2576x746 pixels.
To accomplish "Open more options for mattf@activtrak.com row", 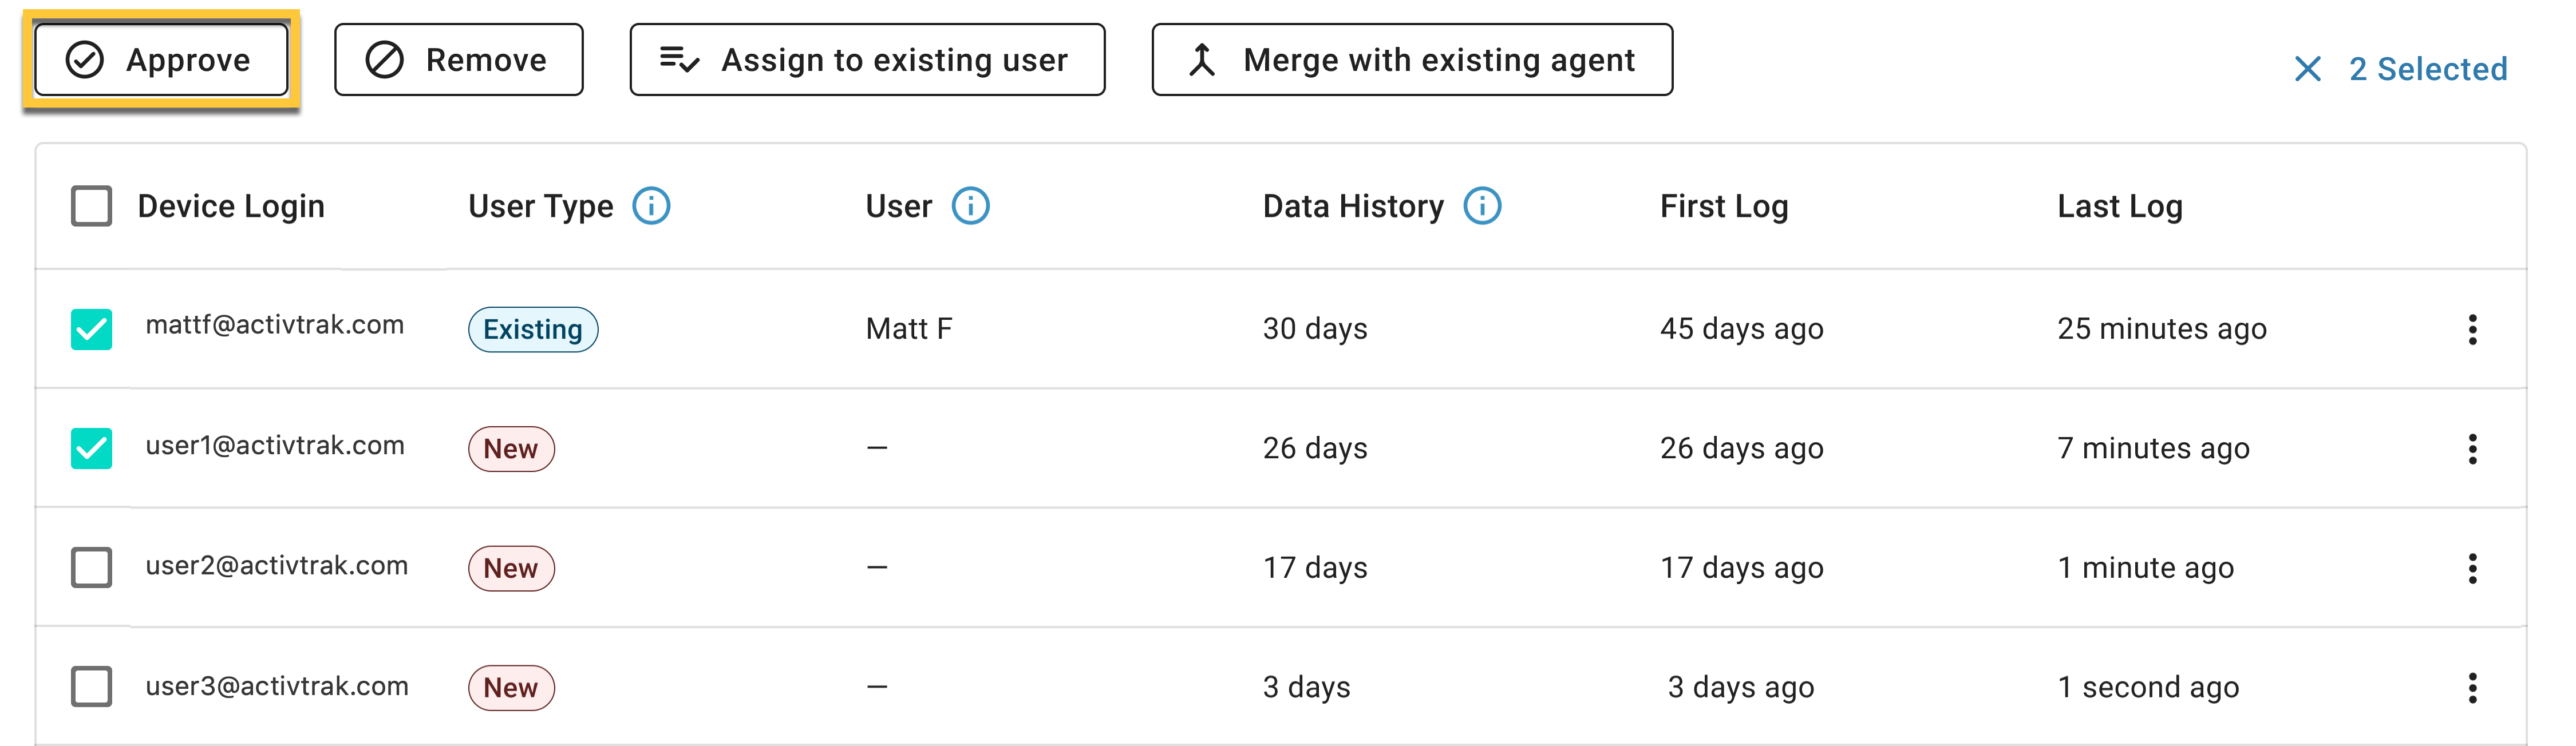I will tap(2472, 329).
